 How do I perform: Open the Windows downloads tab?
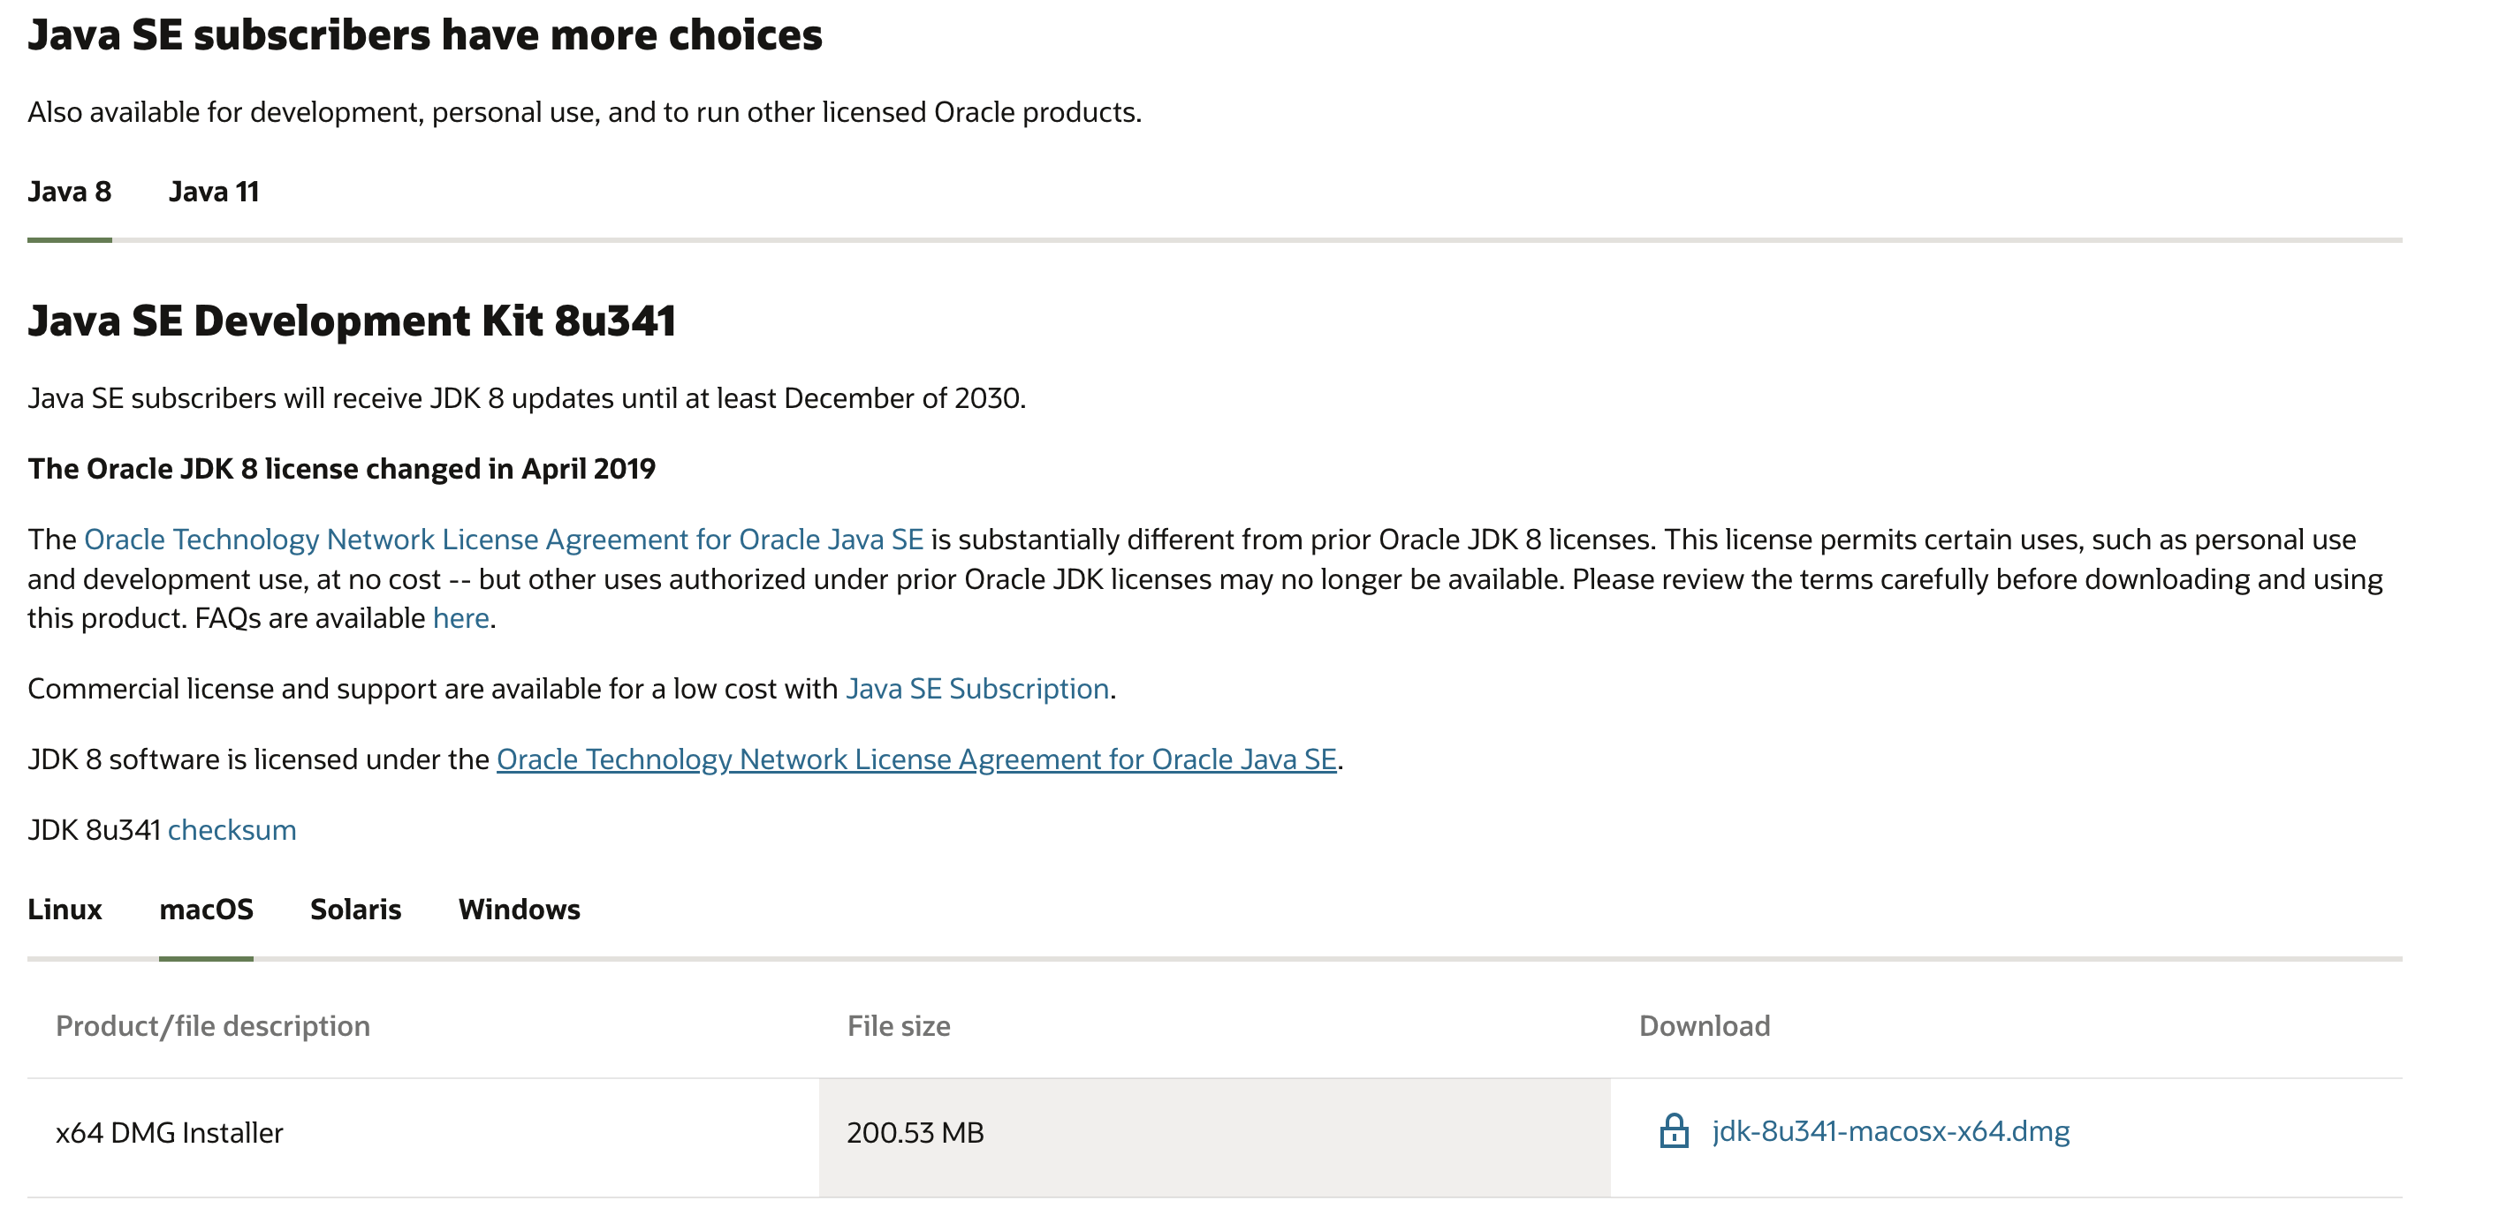(519, 910)
